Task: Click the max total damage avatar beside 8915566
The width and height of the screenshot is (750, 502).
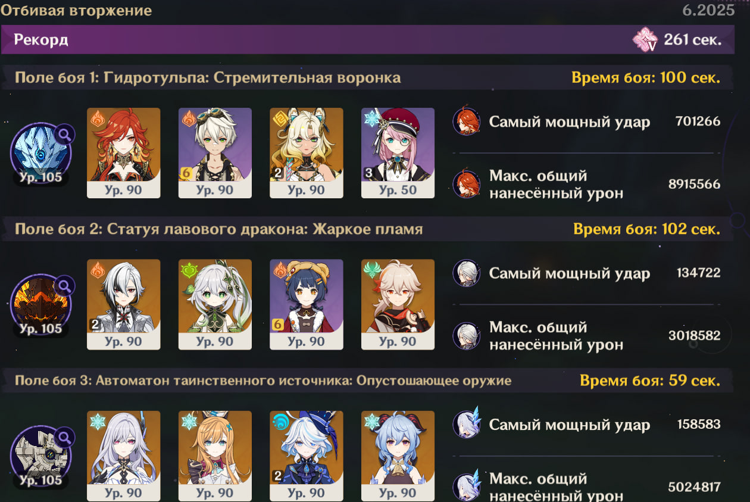Action: pyautogui.click(x=467, y=184)
